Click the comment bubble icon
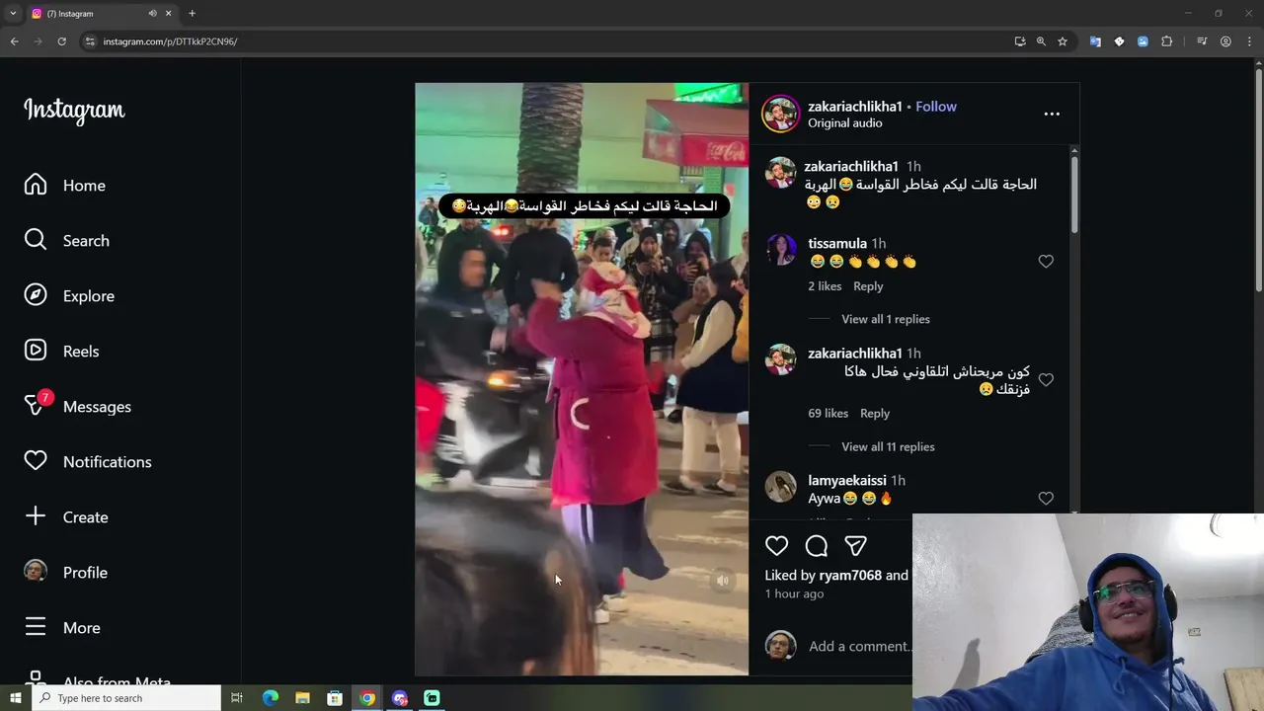 [x=817, y=546]
